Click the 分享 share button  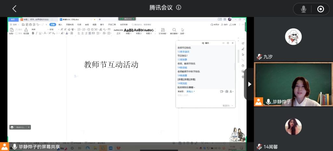pyautogui.click(x=233, y=24)
